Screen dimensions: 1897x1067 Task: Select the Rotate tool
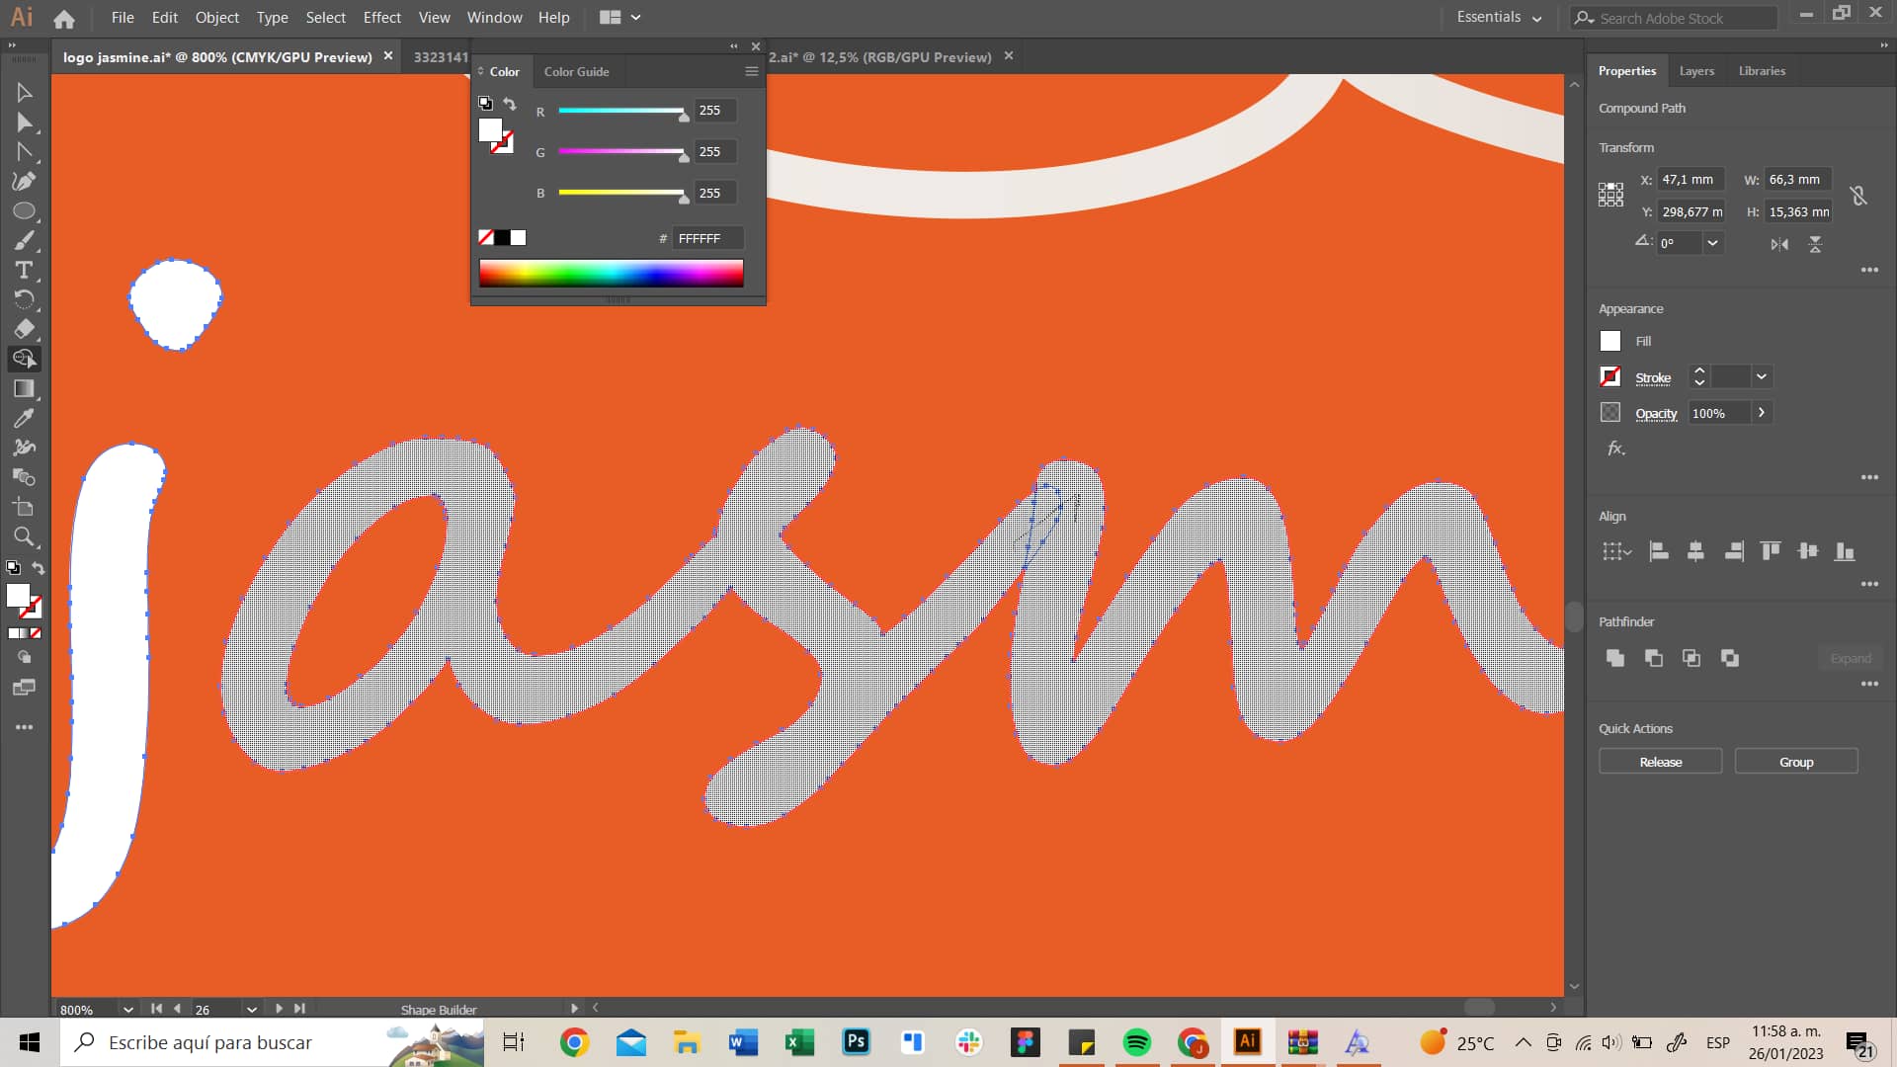(25, 299)
